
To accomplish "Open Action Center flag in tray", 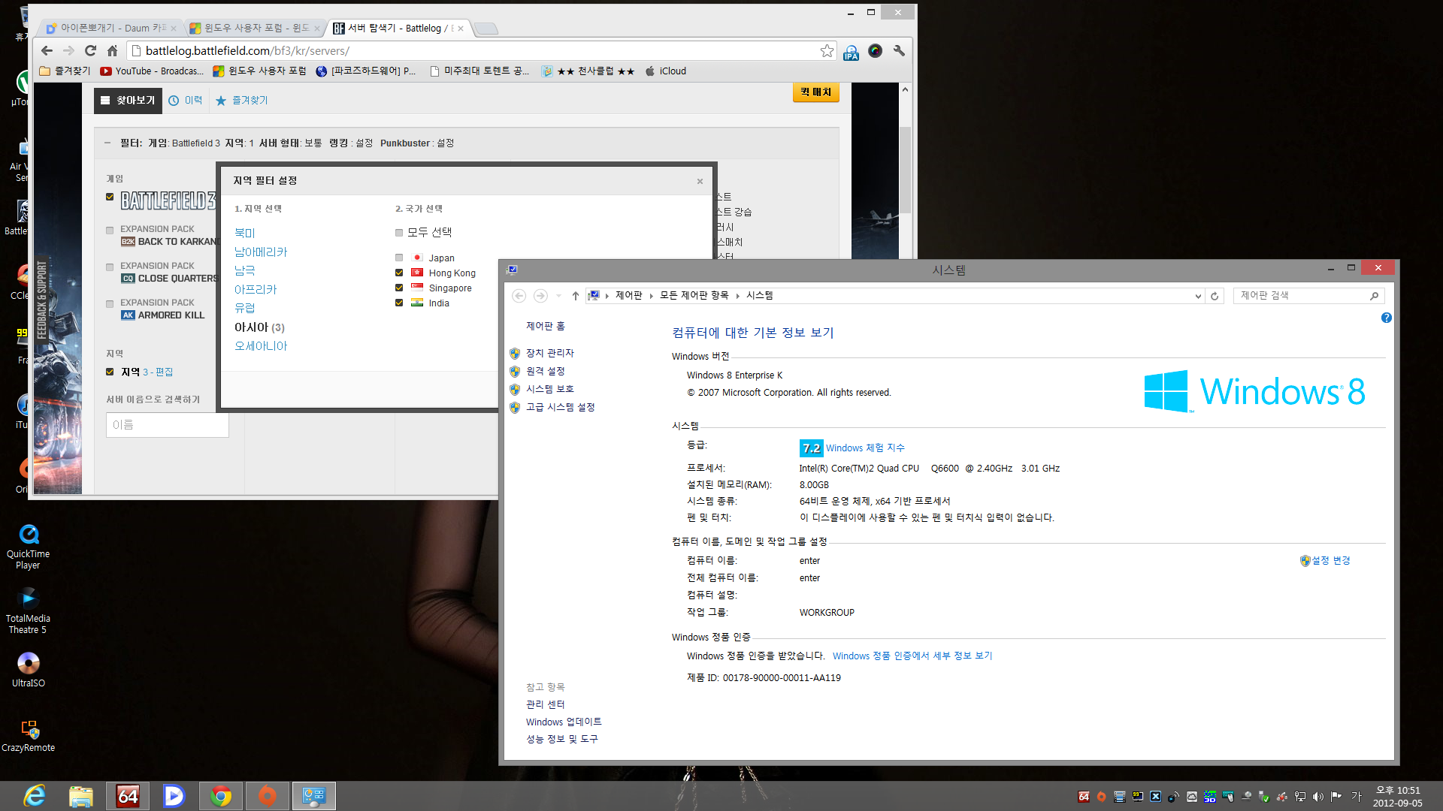I will point(1336,797).
